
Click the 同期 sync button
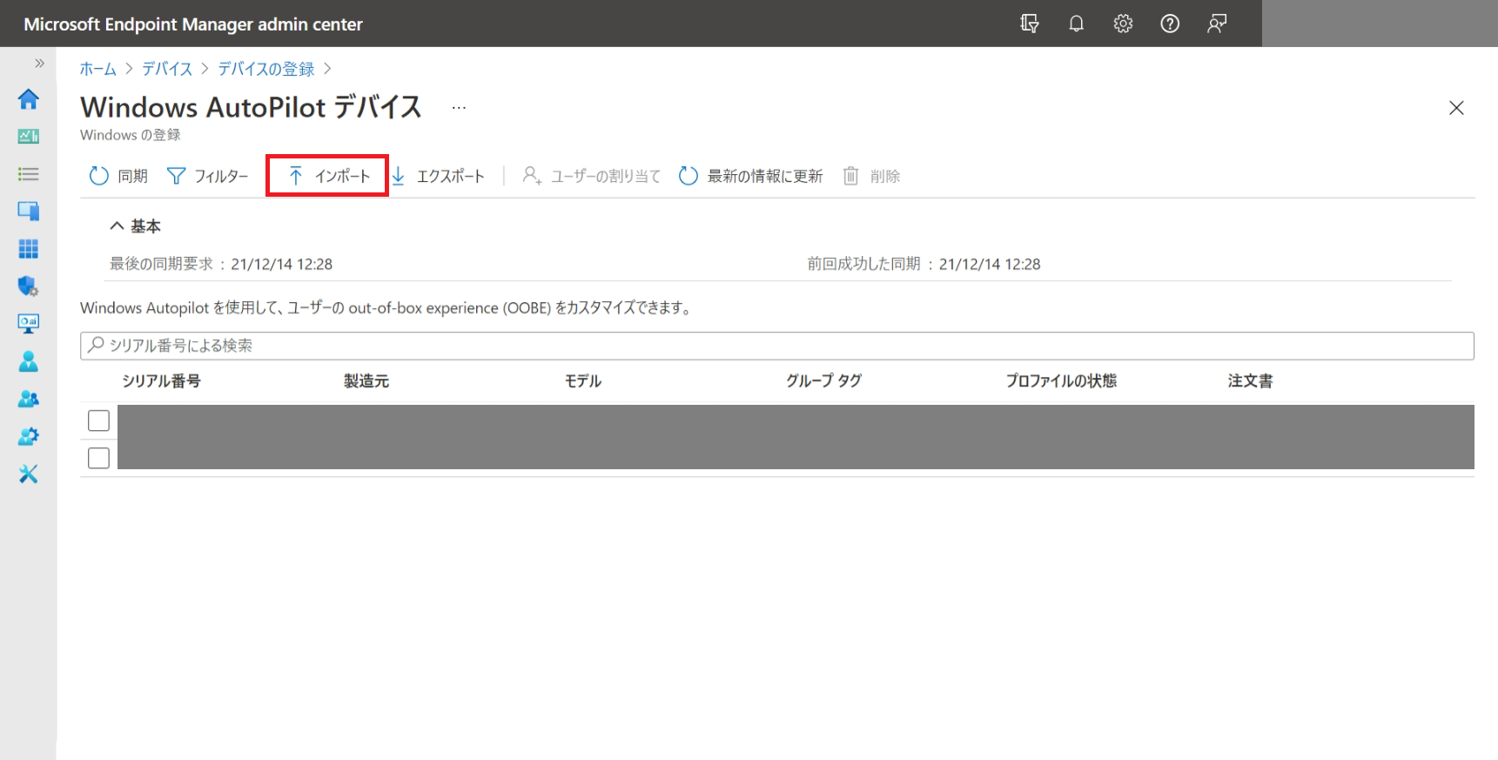tap(118, 176)
